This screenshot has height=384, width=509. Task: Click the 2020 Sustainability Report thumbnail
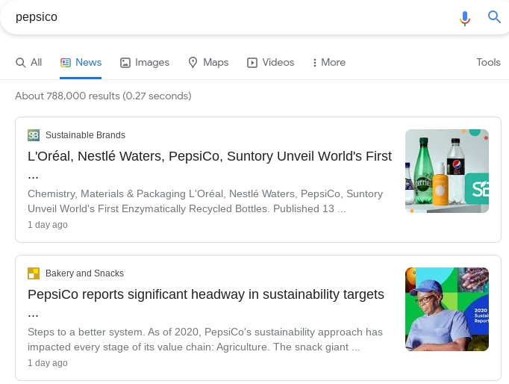coord(446,309)
